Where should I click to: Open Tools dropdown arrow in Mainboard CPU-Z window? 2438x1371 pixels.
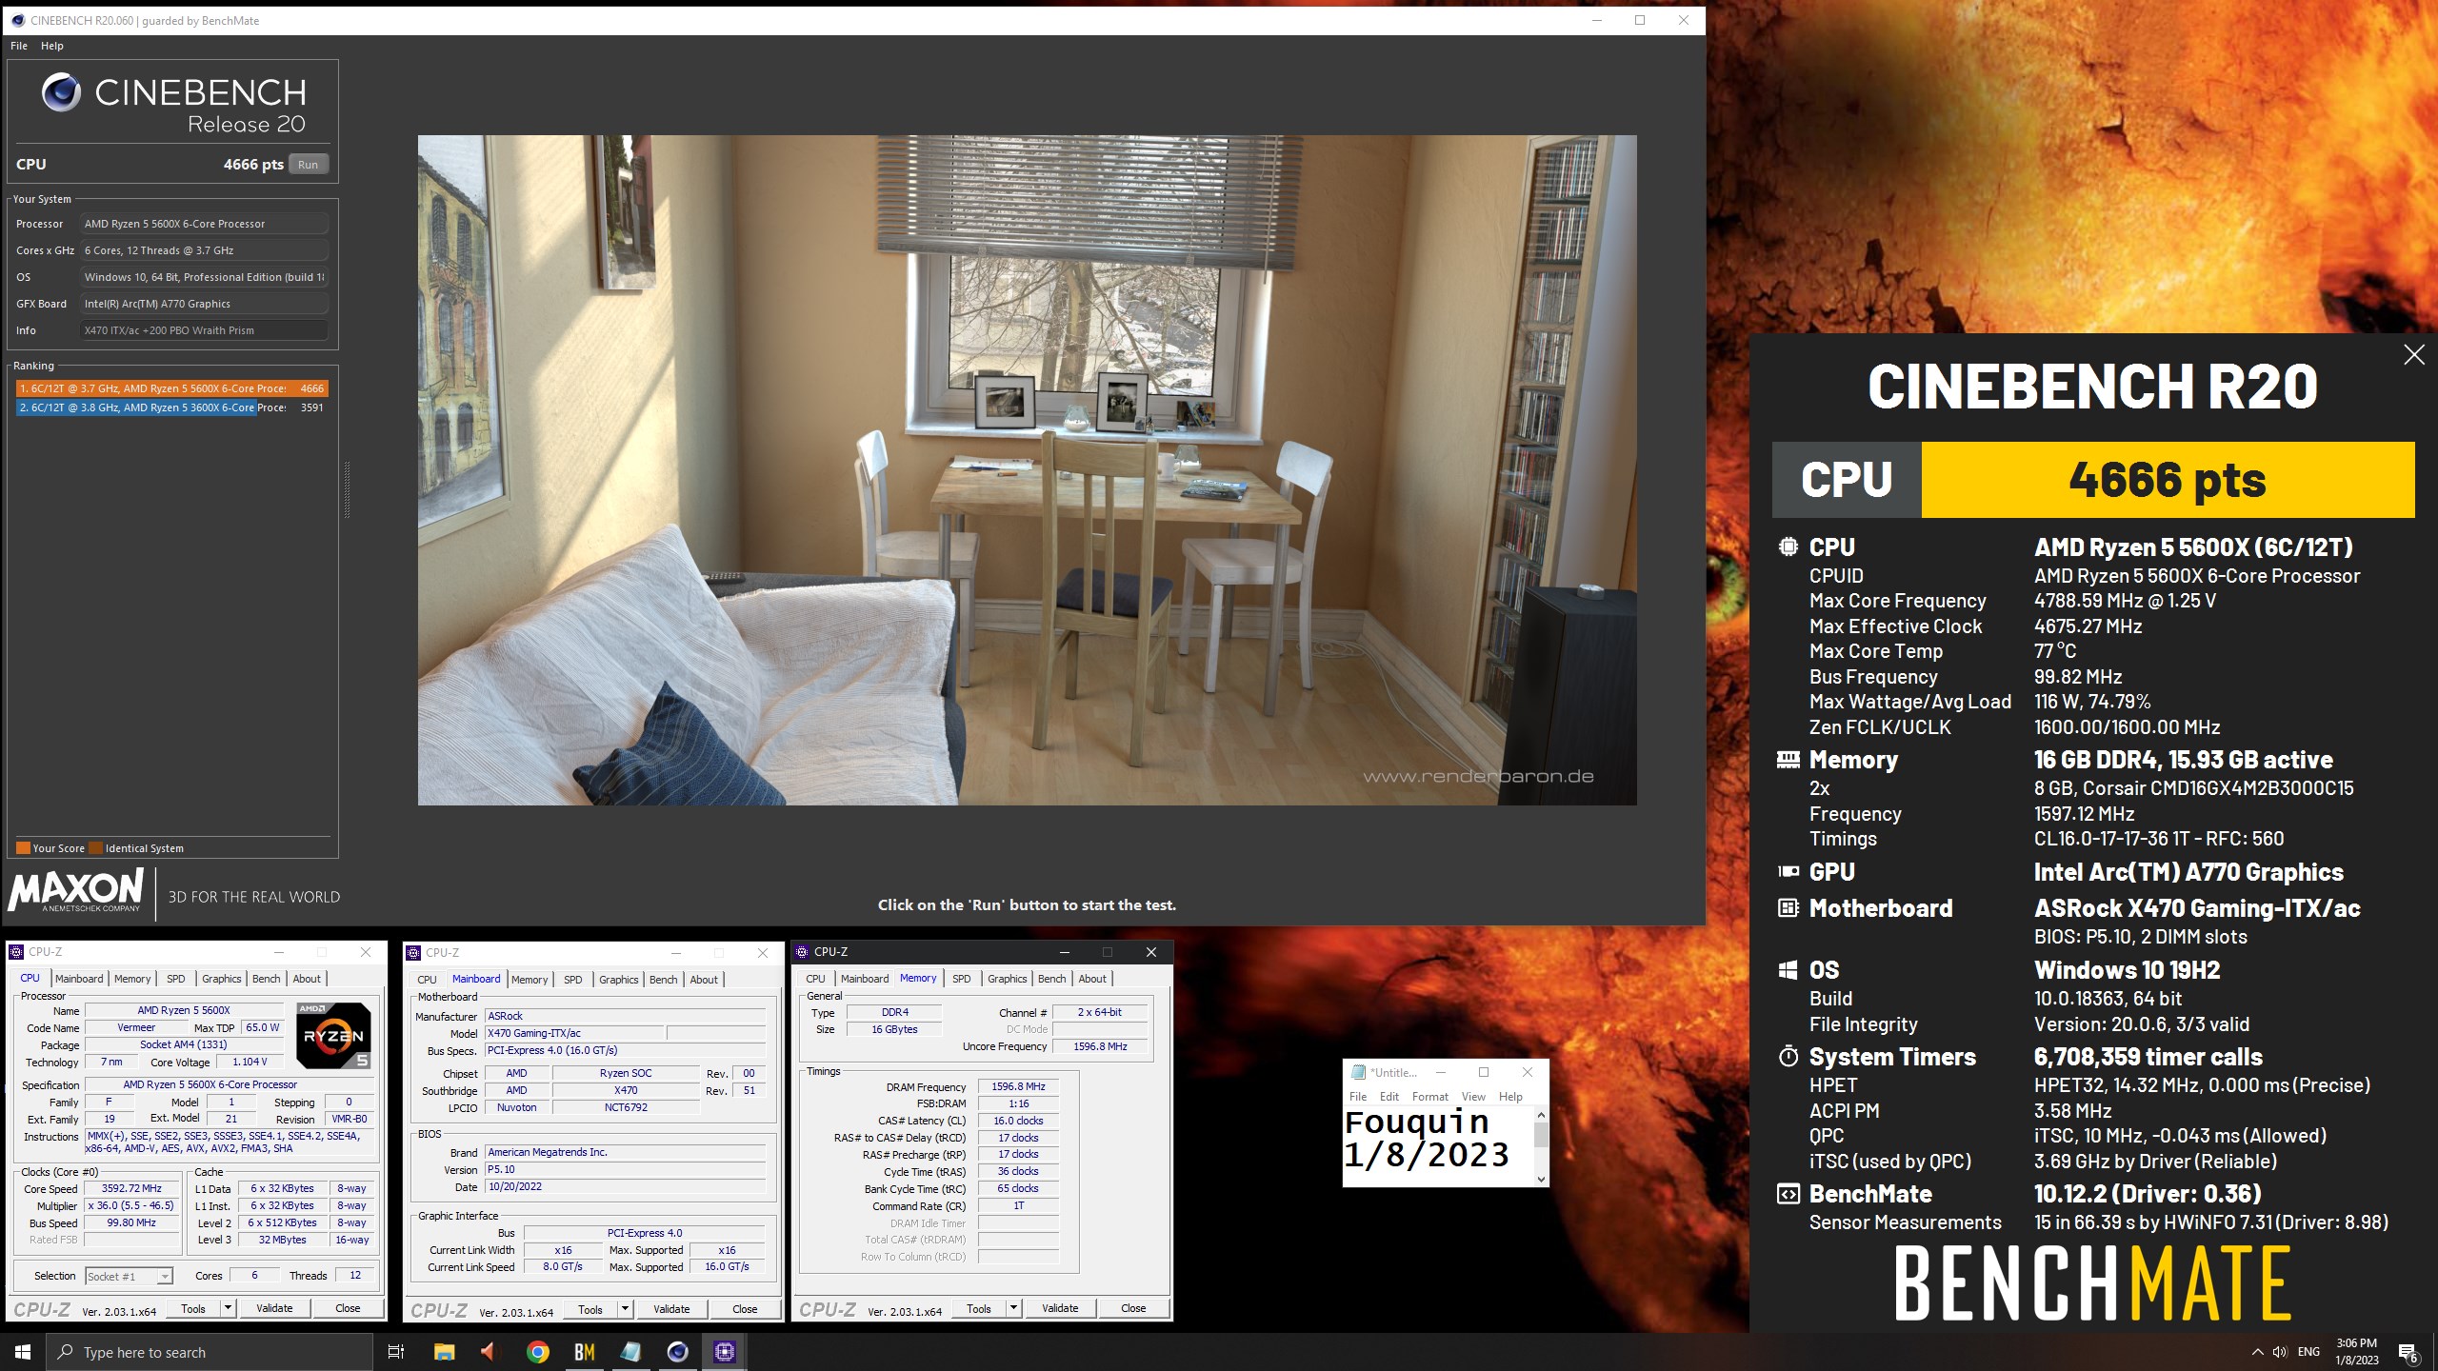click(625, 1309)
